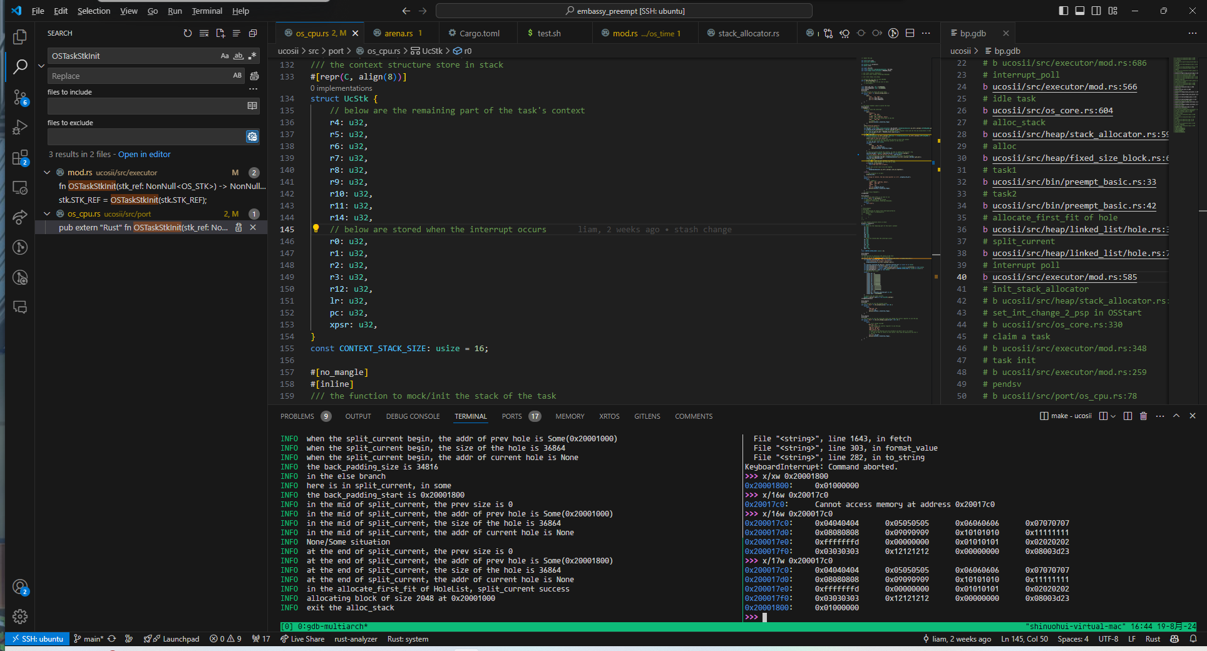Toggle Match Whole Word in search box

click(x=239, y=56)
